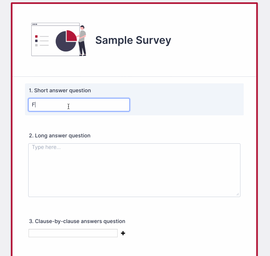This screenshot has width=270, height=256.
Task: Click the Clause-by-clause answers question label
Action: click(x=77, y=221)
